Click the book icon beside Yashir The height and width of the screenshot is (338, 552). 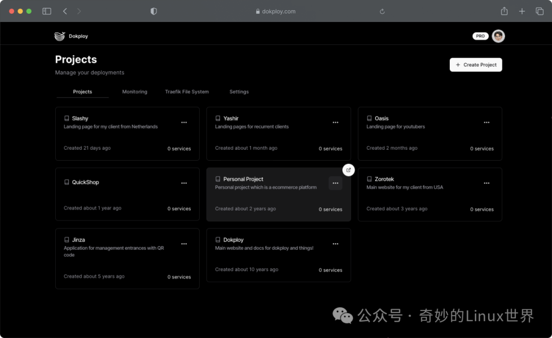(x=218, y=118)
